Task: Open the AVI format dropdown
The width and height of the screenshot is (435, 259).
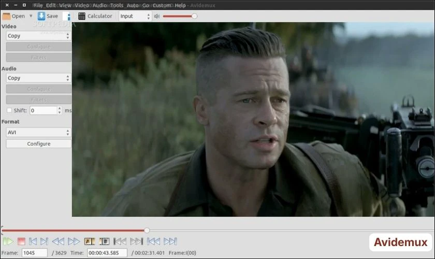Action: (x=38, y=133)
